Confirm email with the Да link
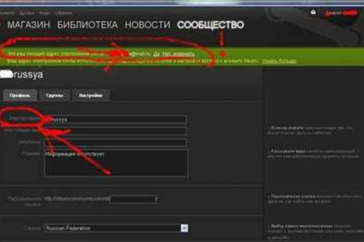The height and width of the screenshot is (242, 364). click(x=155, y=53)
